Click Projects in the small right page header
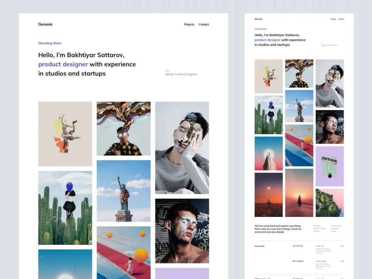This screenshot has height=279, width=372. pyautogui.click(x=333, y=19)
